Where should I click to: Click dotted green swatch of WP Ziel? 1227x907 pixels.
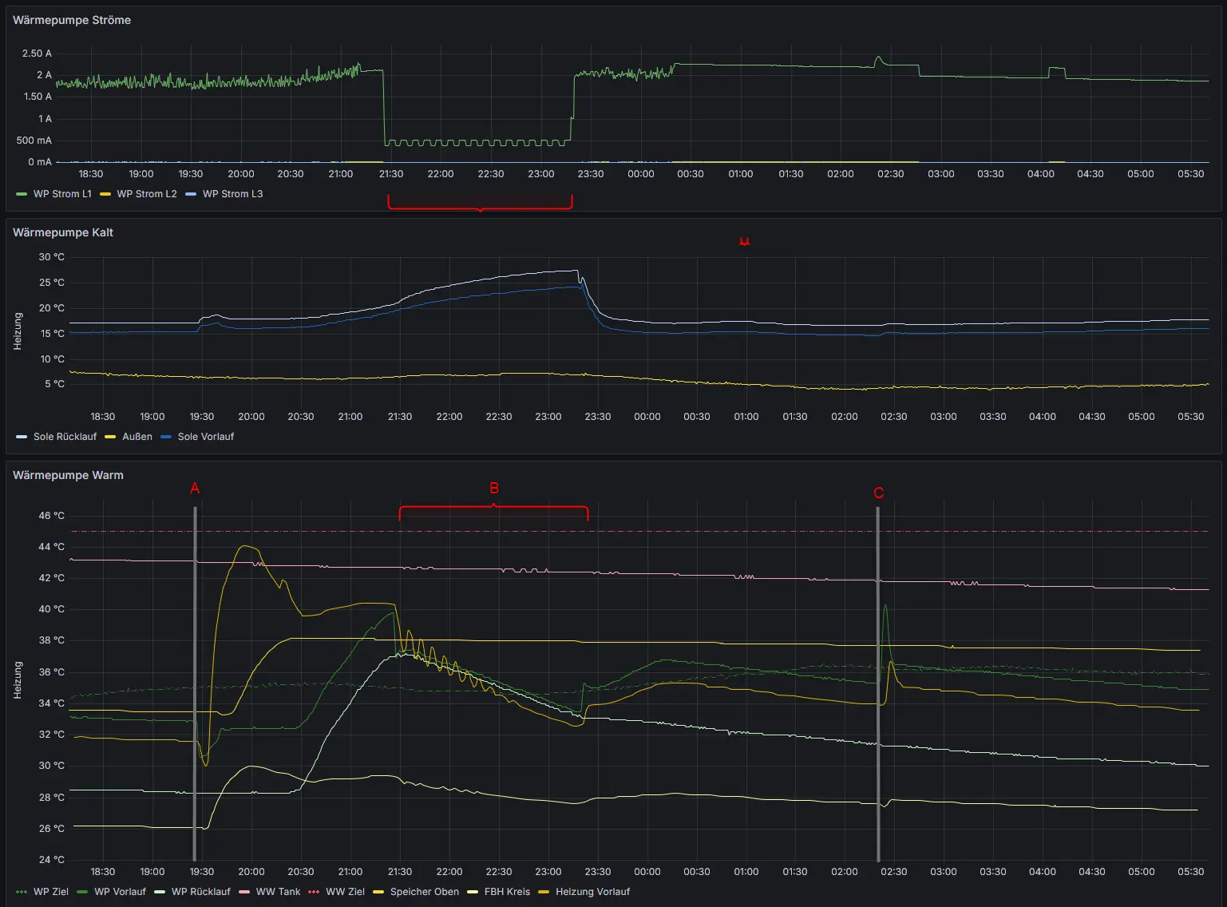pos(22,892)
